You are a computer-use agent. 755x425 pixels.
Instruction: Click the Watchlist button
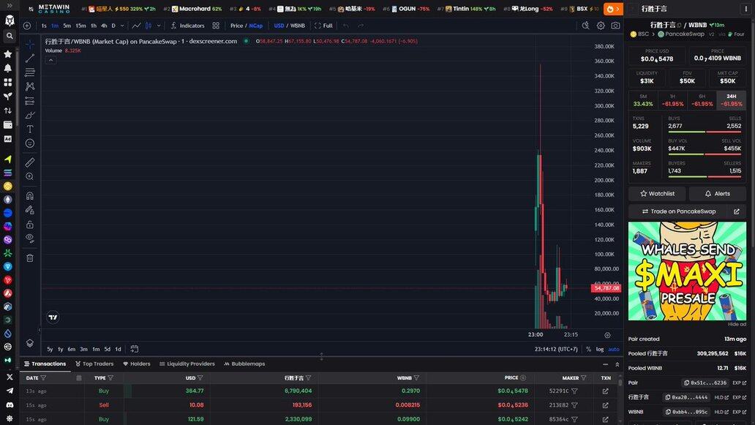point(657,194)
